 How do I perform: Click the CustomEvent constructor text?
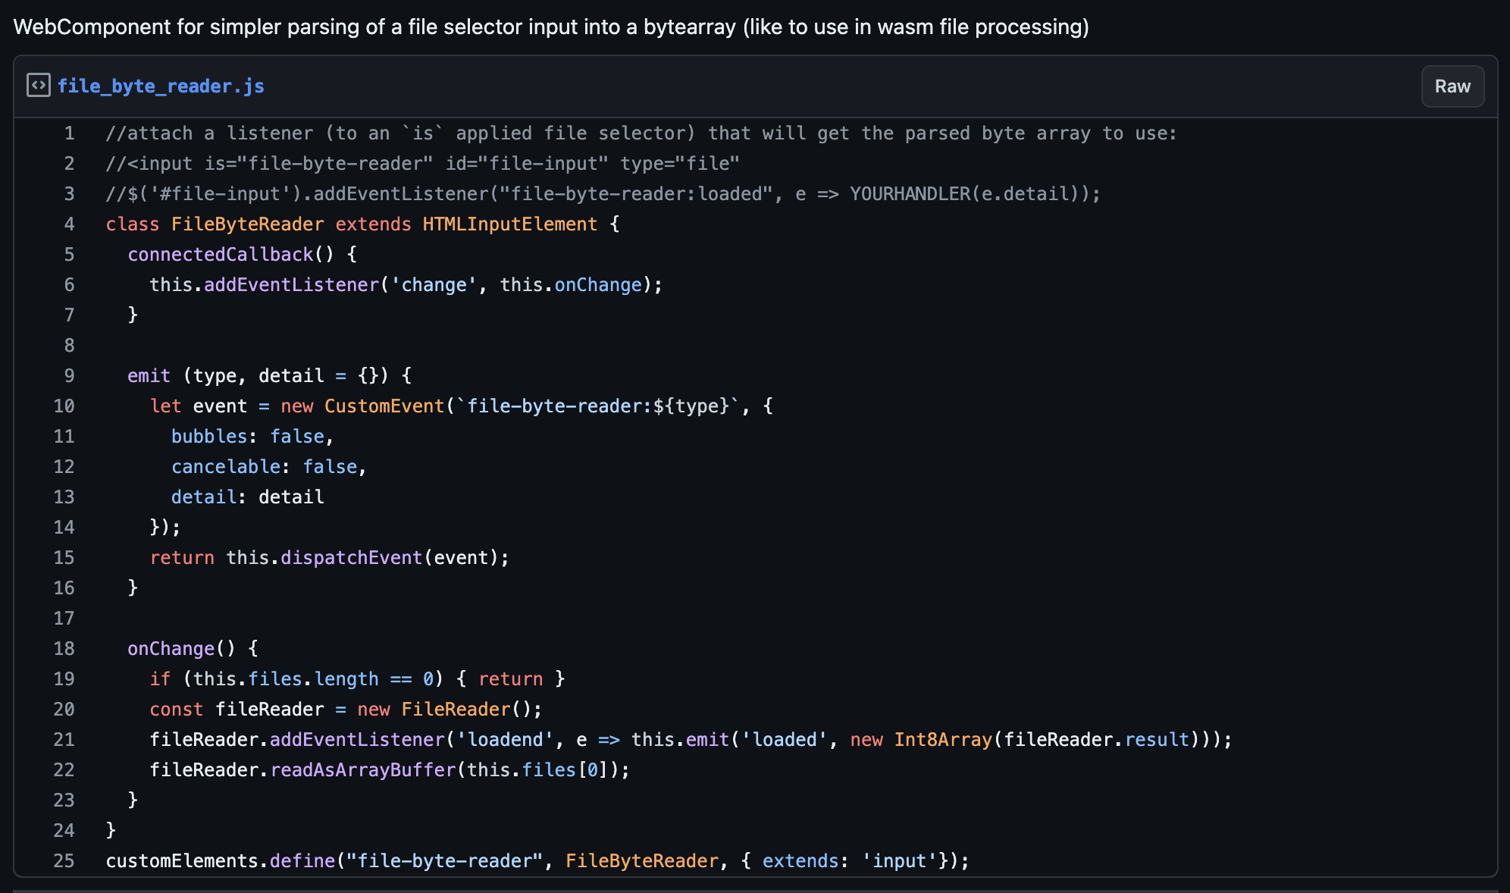coord(384,406)
